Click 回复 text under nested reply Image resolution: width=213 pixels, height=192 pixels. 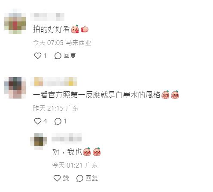(91, 178)
